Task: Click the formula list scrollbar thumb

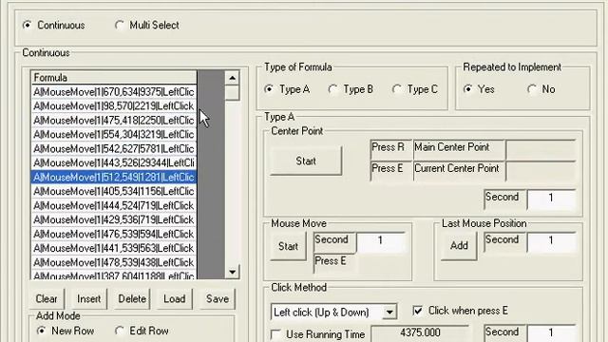Action: click(232, 93)
